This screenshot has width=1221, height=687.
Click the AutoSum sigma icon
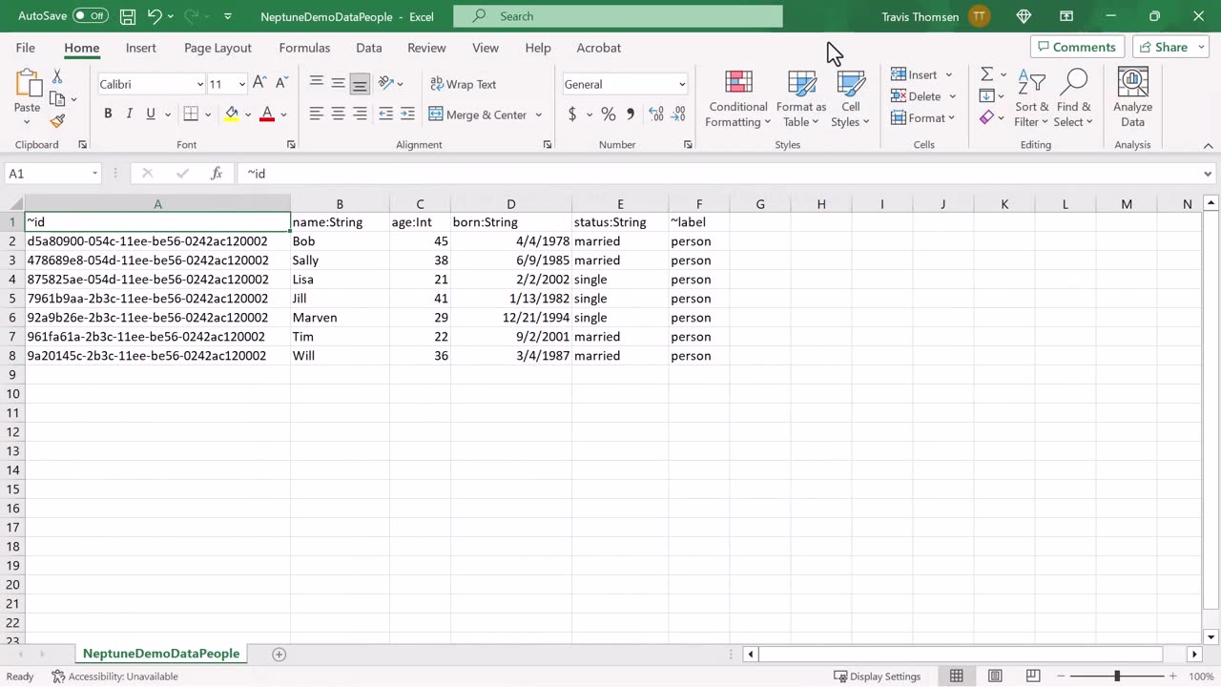click(987, 74)
